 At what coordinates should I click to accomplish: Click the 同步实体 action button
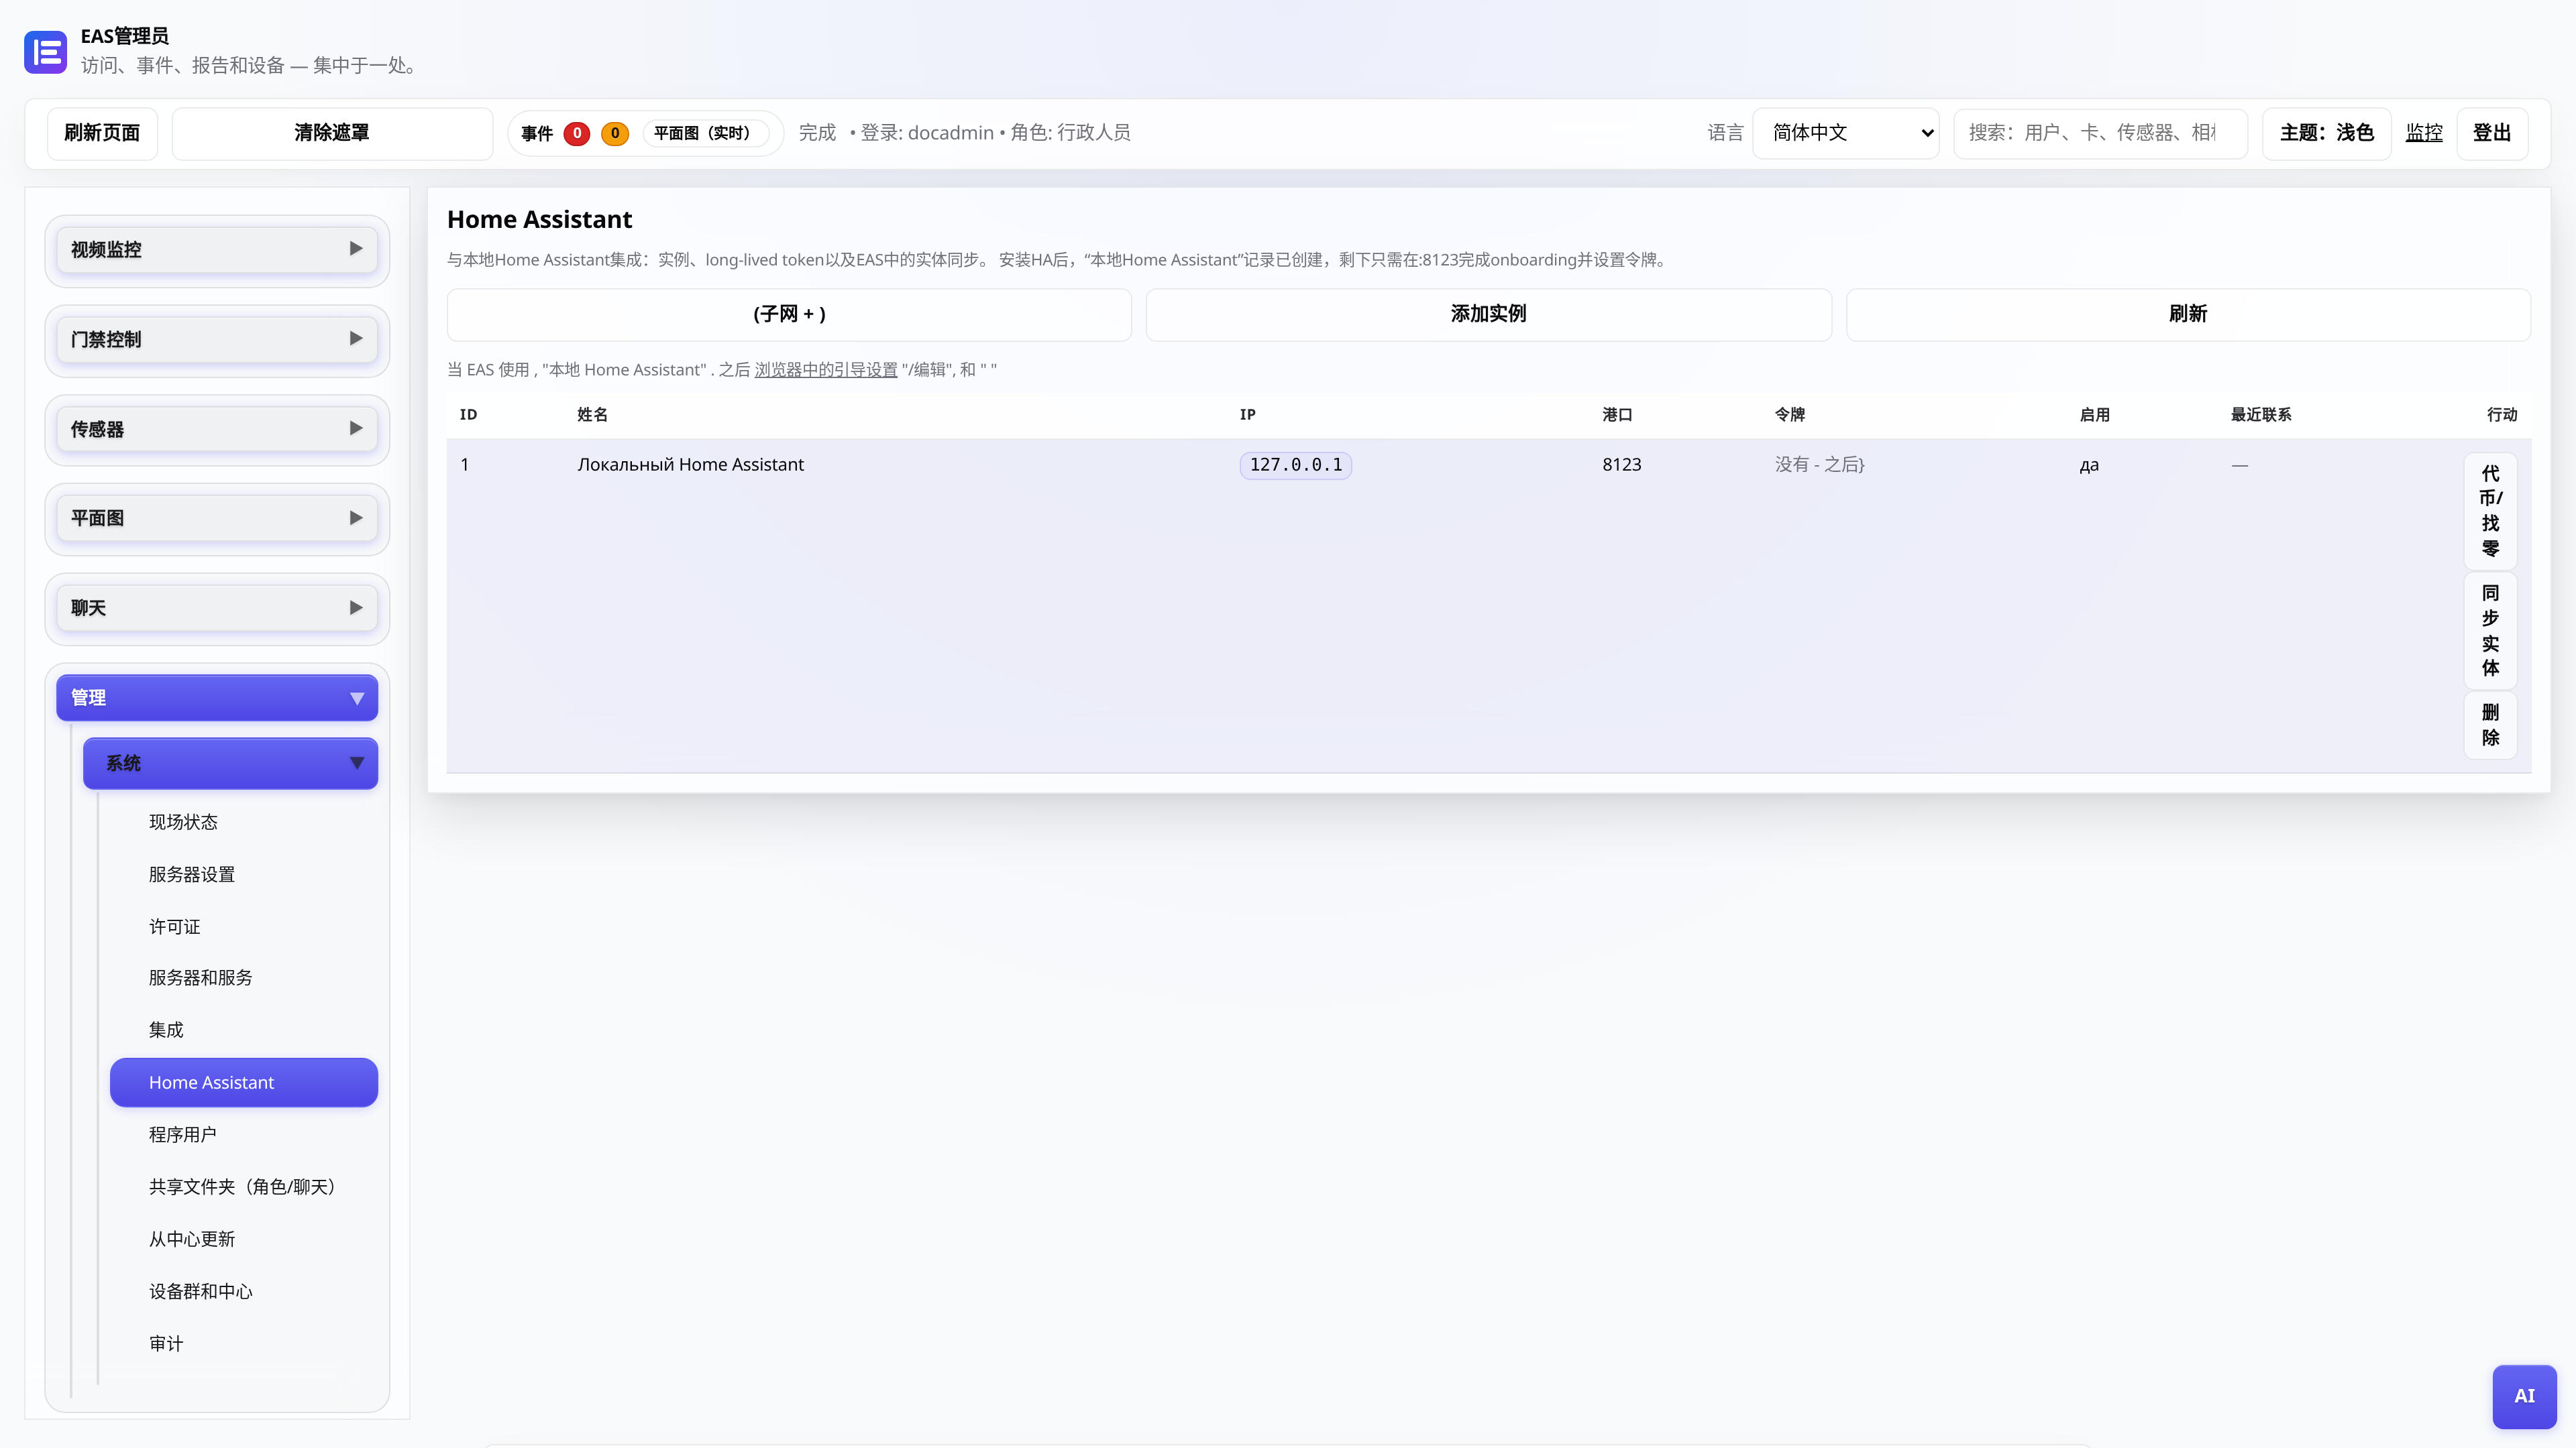click(2490, 629)
